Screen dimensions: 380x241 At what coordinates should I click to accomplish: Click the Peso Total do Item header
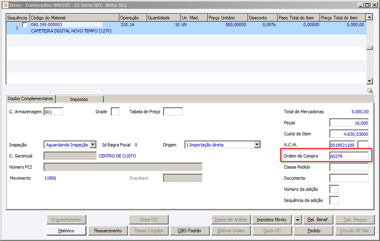point(298,18)
